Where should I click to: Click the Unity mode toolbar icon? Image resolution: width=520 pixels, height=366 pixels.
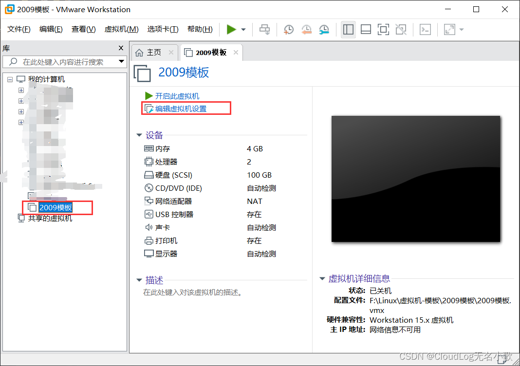coord(401,30)
